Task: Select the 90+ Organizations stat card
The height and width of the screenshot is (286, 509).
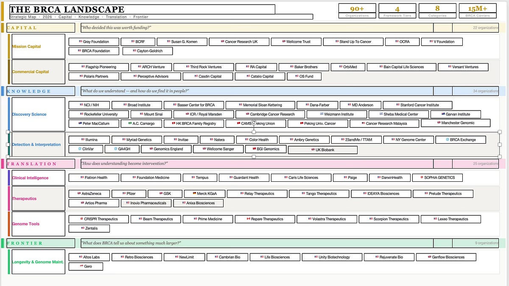Action: 357,11
